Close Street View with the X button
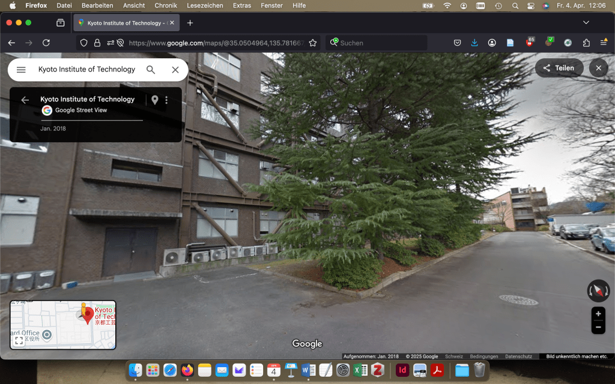The image size is (615, 384). click(x=599, y=68)
